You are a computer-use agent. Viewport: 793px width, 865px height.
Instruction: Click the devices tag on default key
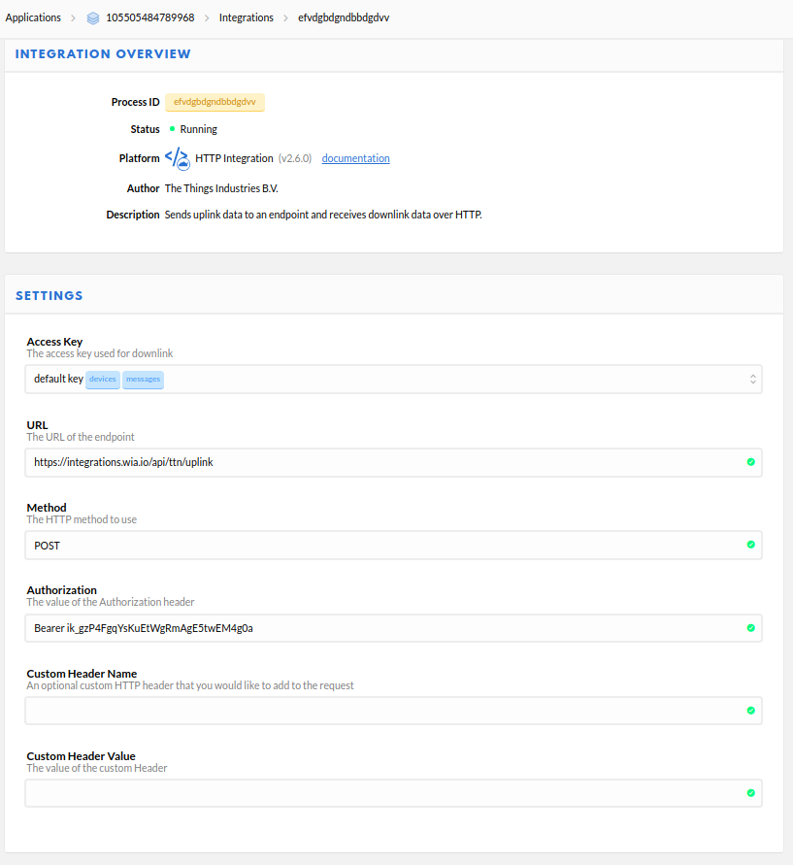pyautogui.click(x=103, y=380)
